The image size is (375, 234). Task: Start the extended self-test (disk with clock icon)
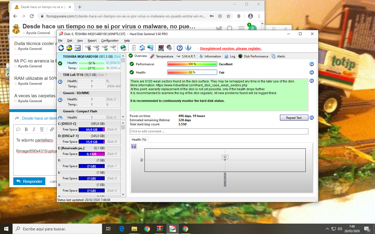coord(96,48)
